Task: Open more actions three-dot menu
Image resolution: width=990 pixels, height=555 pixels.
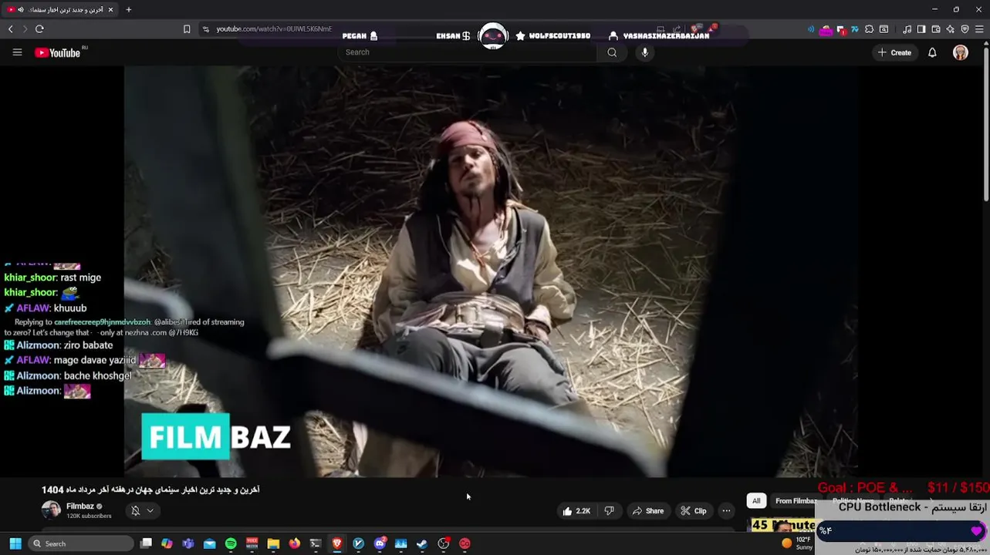Action: pos(726,511)
